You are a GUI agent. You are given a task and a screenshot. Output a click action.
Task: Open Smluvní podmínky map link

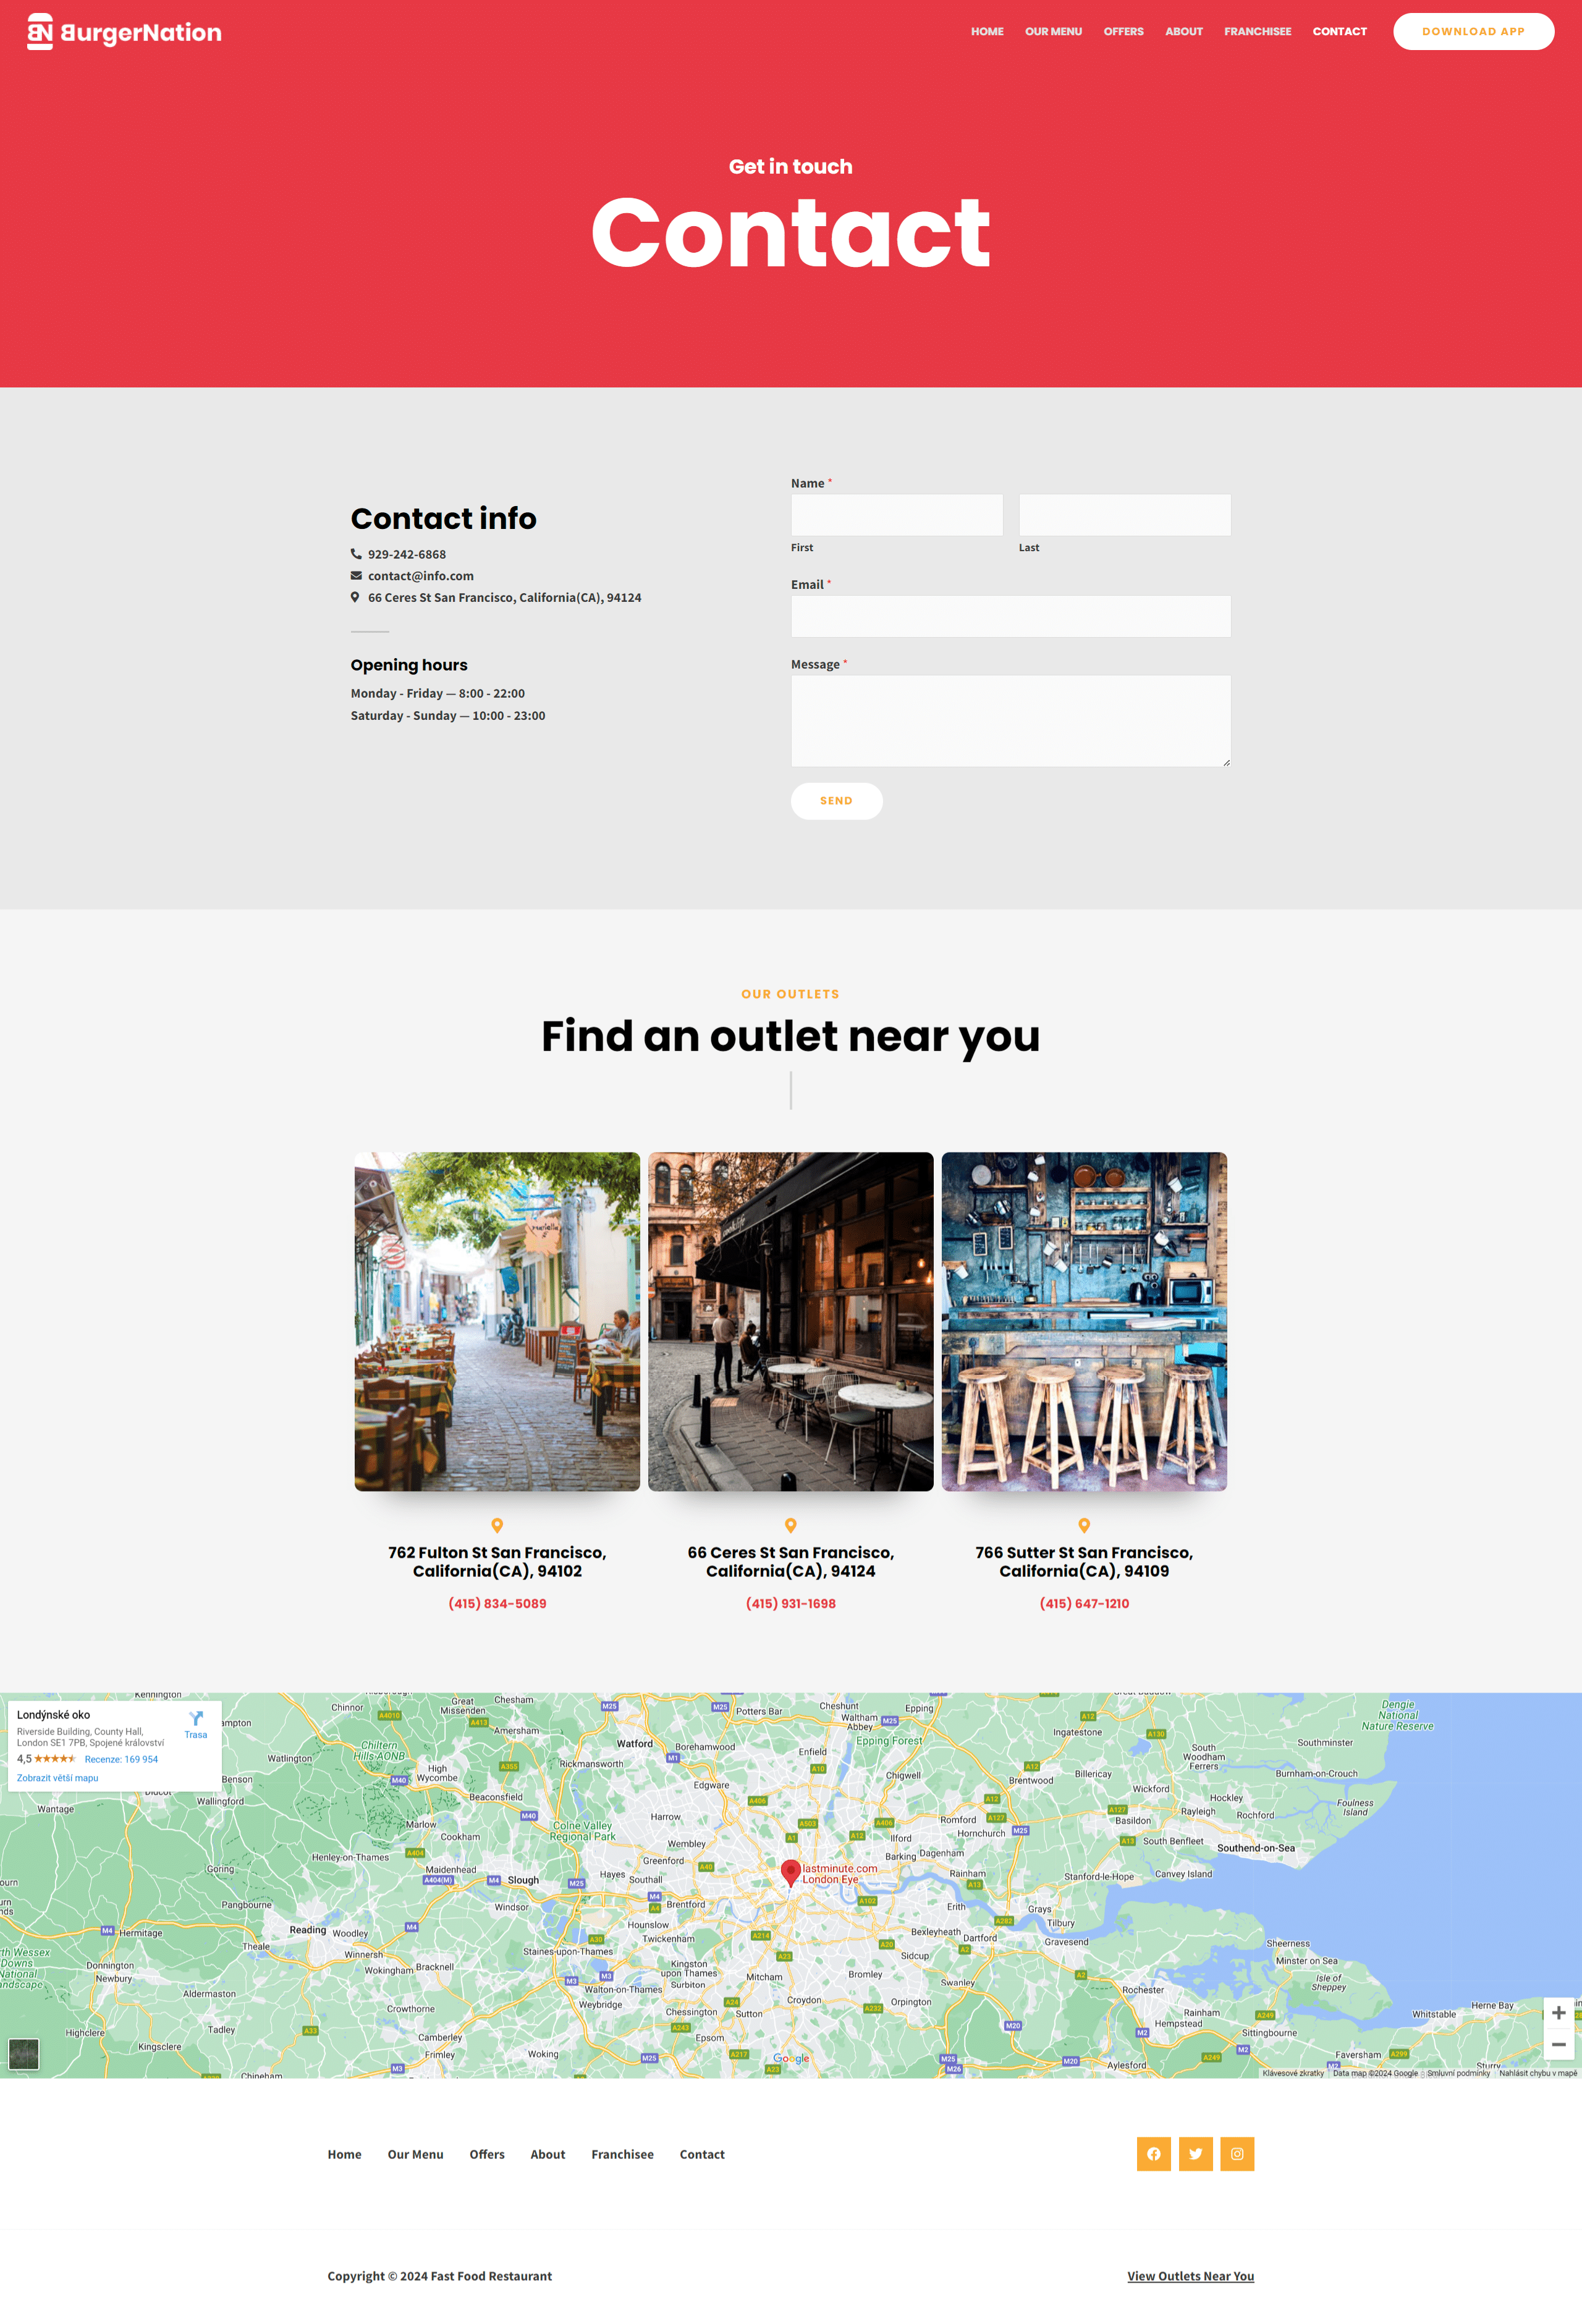[1458, 2073]
